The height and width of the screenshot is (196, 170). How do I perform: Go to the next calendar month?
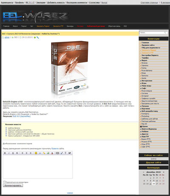[x=164, y=172]
